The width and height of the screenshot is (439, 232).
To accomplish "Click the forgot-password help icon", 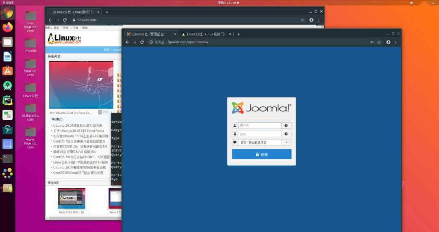I will (x=286, y=134).
